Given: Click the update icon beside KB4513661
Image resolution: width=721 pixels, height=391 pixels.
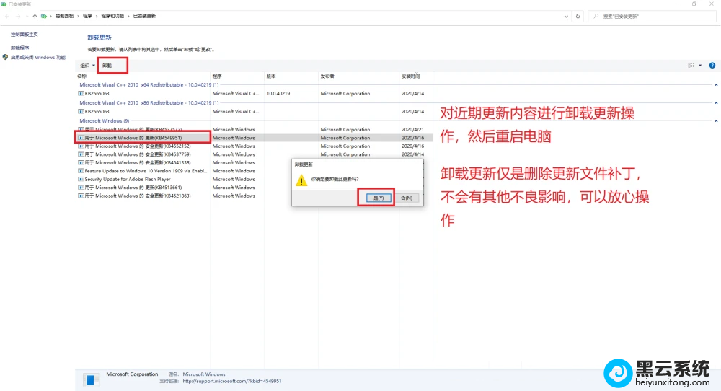Looking at the screenshot, I should click(x=81, y=188).
